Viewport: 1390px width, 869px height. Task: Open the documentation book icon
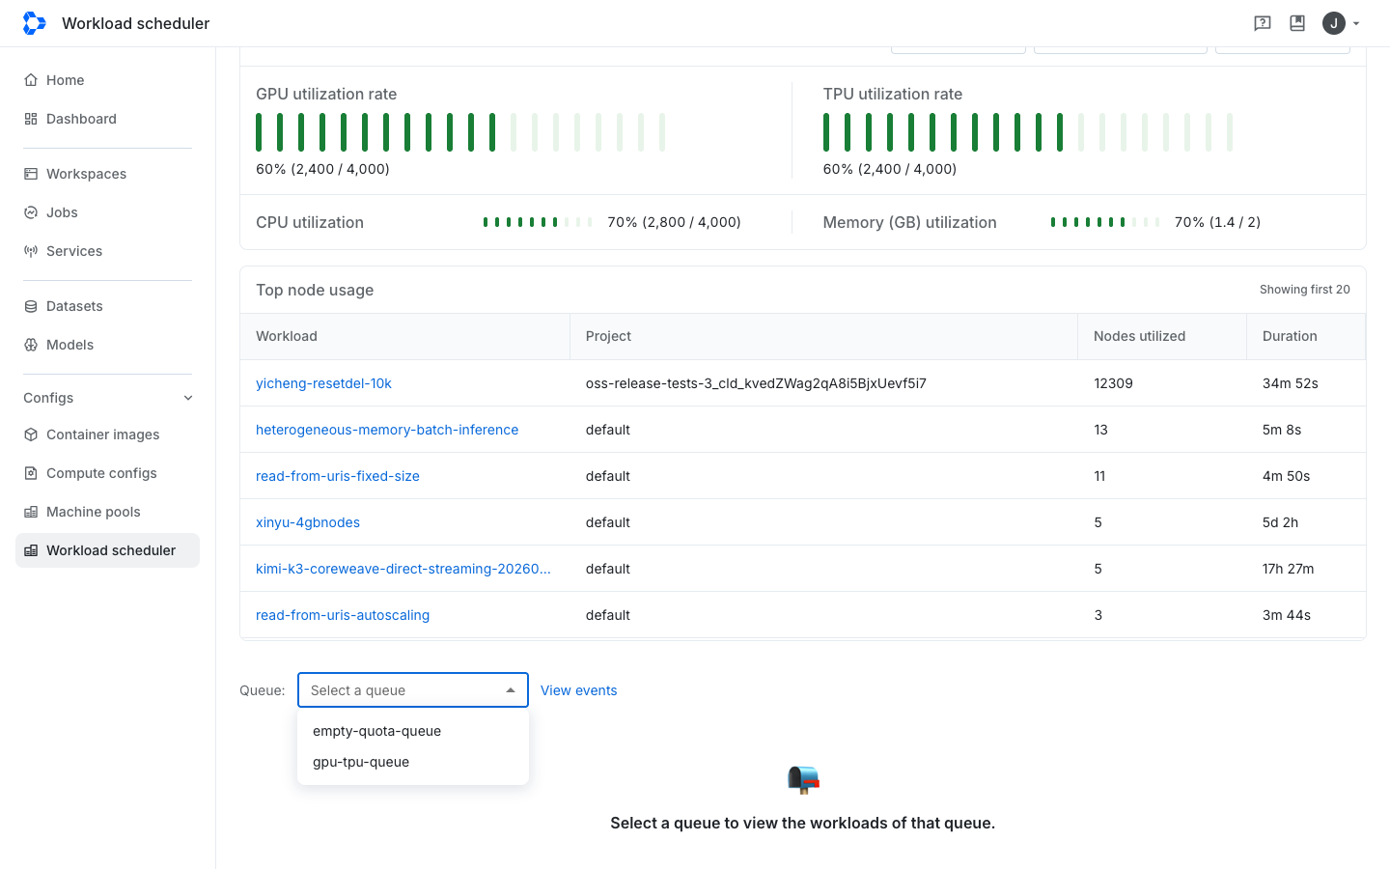pos(1297,23)
